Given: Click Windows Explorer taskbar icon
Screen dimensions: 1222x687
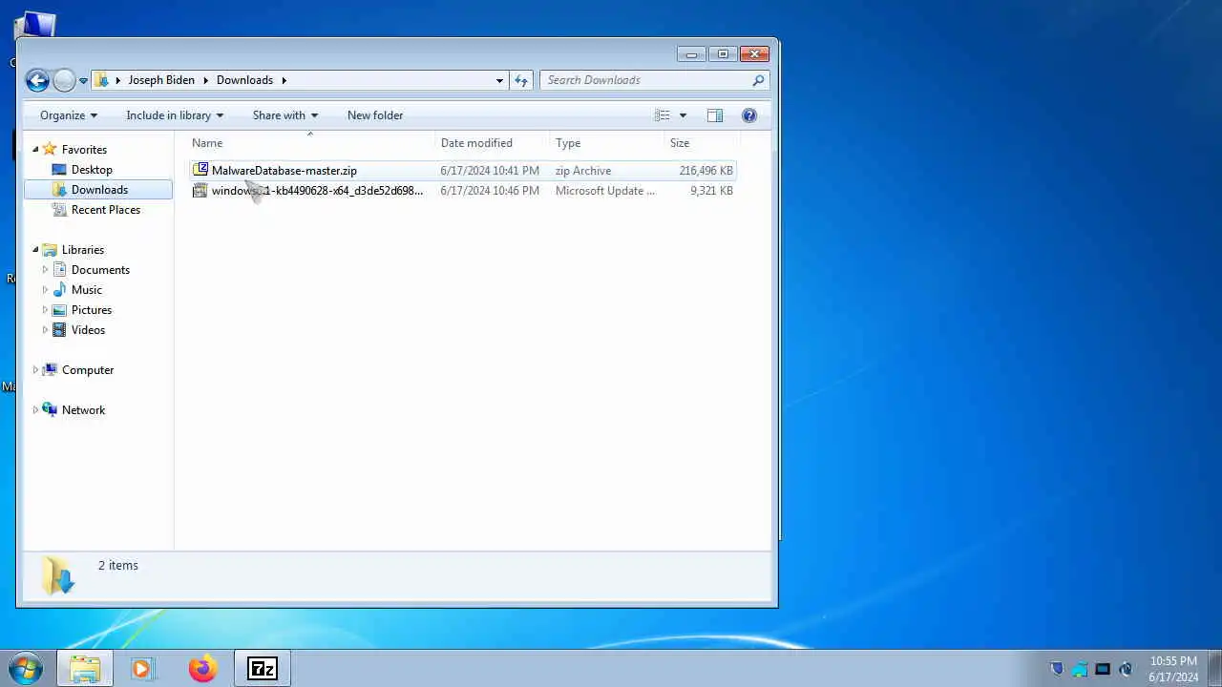Looking at the screenshot, I should click(85, 669).
